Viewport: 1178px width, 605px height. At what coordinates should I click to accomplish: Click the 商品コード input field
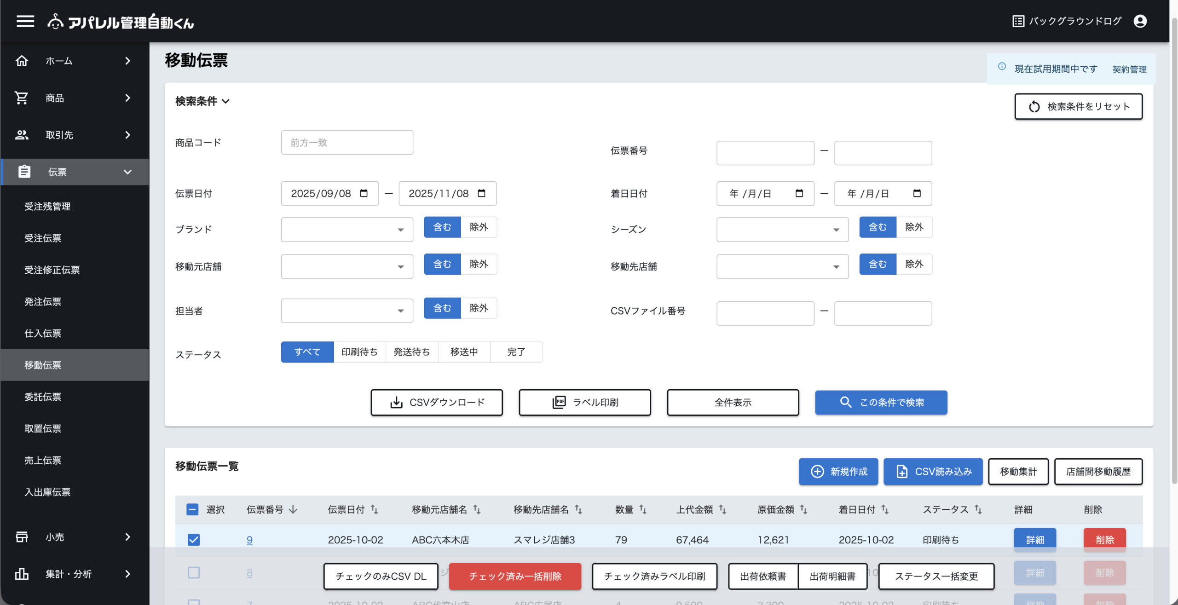347,143
